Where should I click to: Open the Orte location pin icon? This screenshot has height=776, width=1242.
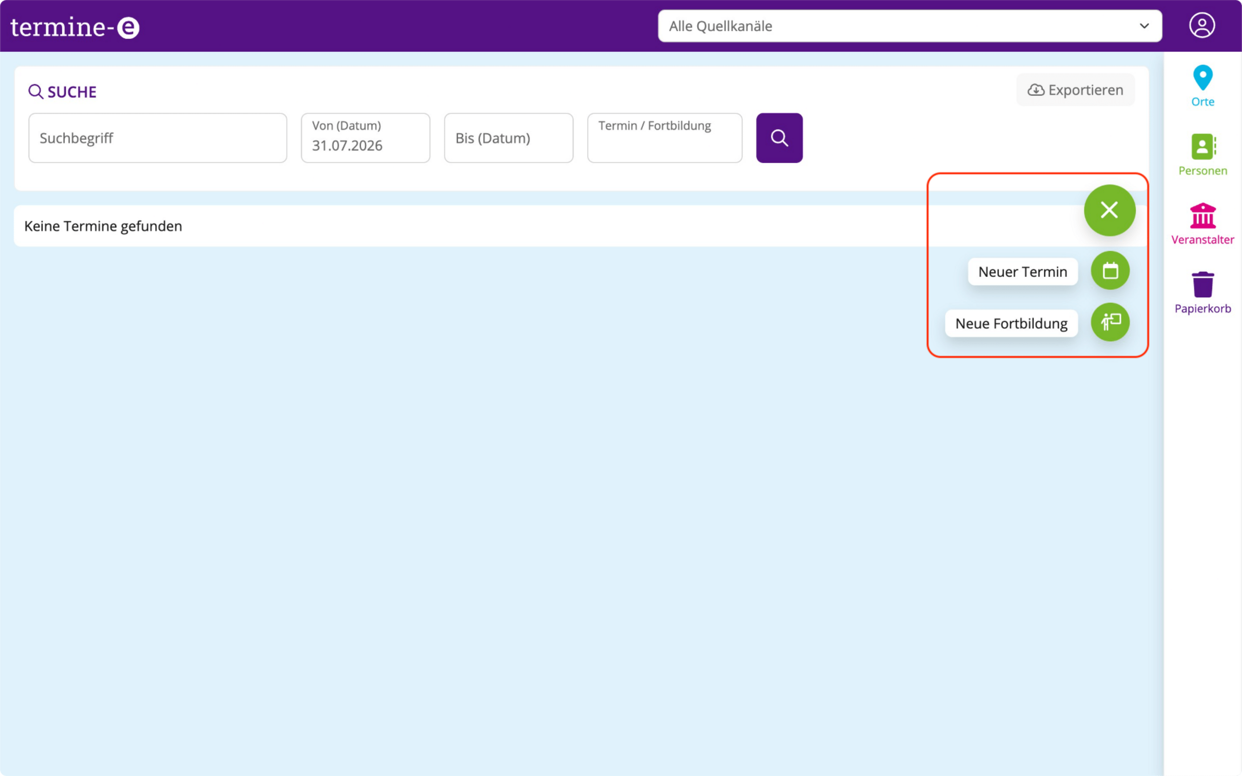[x=1203, y=78]
